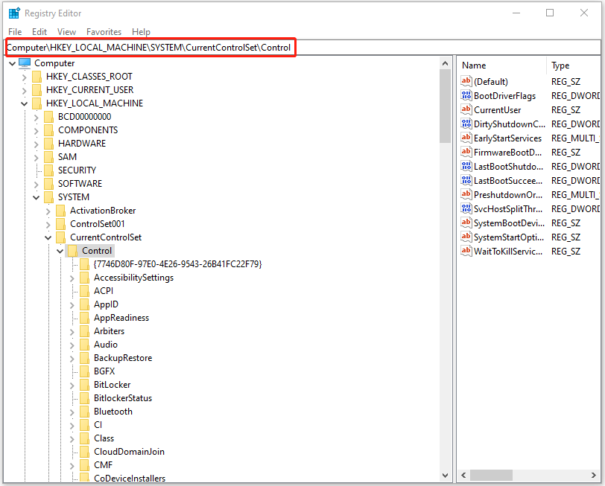Click the registry path address bar
The width and height of the screenshot is (605, 486).
click(302, 48)
